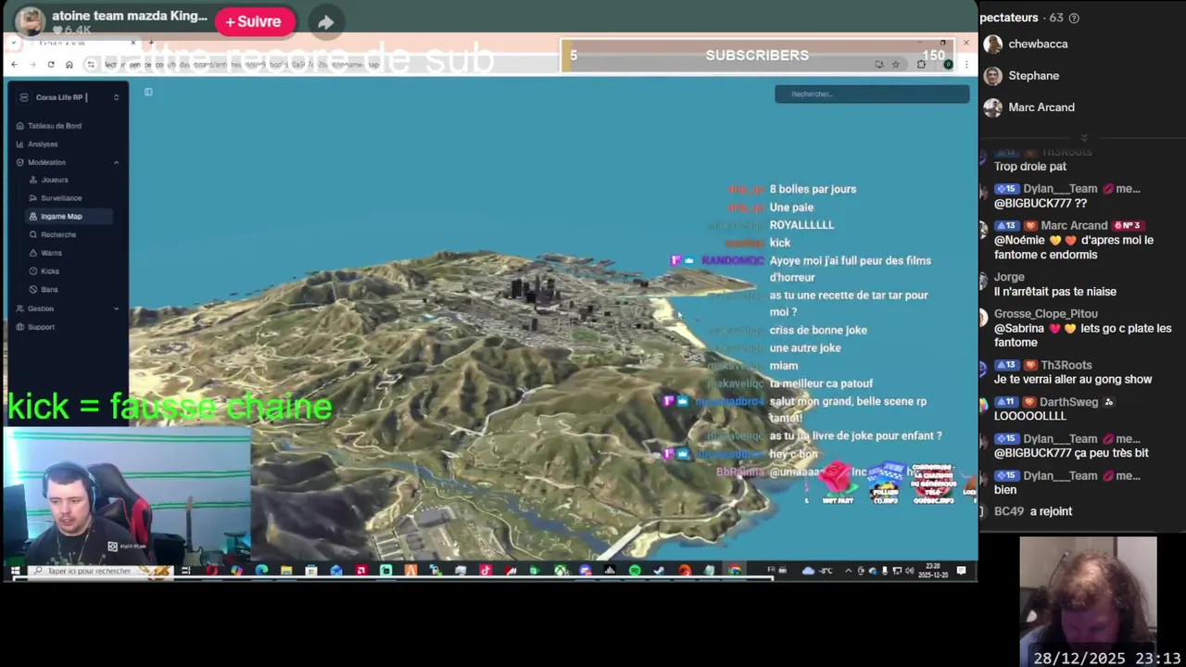The image size is (1186, 667).
Task: Switch to Chrome in the taskbar
Action: (735, 571)
